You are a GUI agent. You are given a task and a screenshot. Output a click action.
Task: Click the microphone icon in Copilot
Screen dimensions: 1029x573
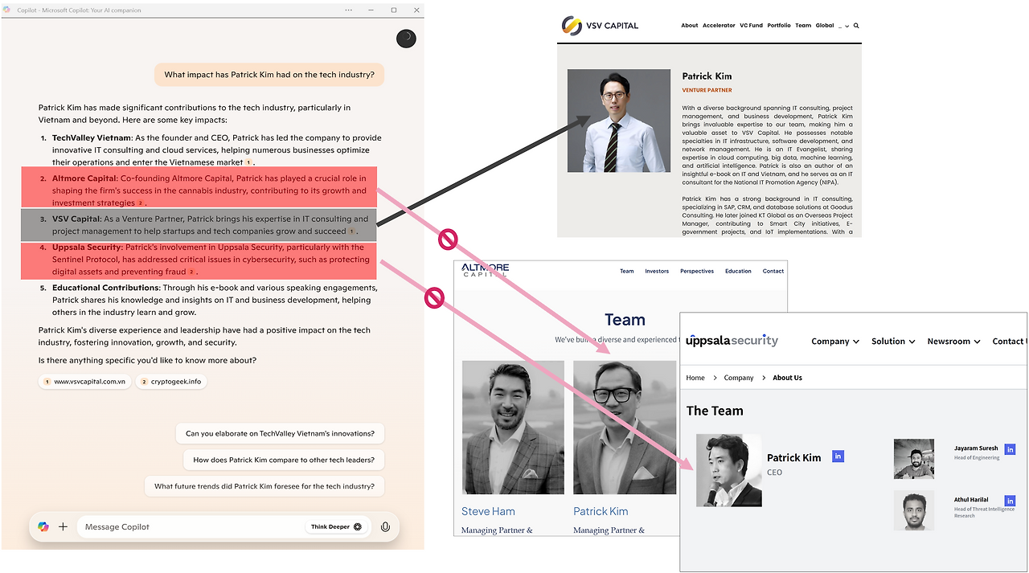[386, 526]
